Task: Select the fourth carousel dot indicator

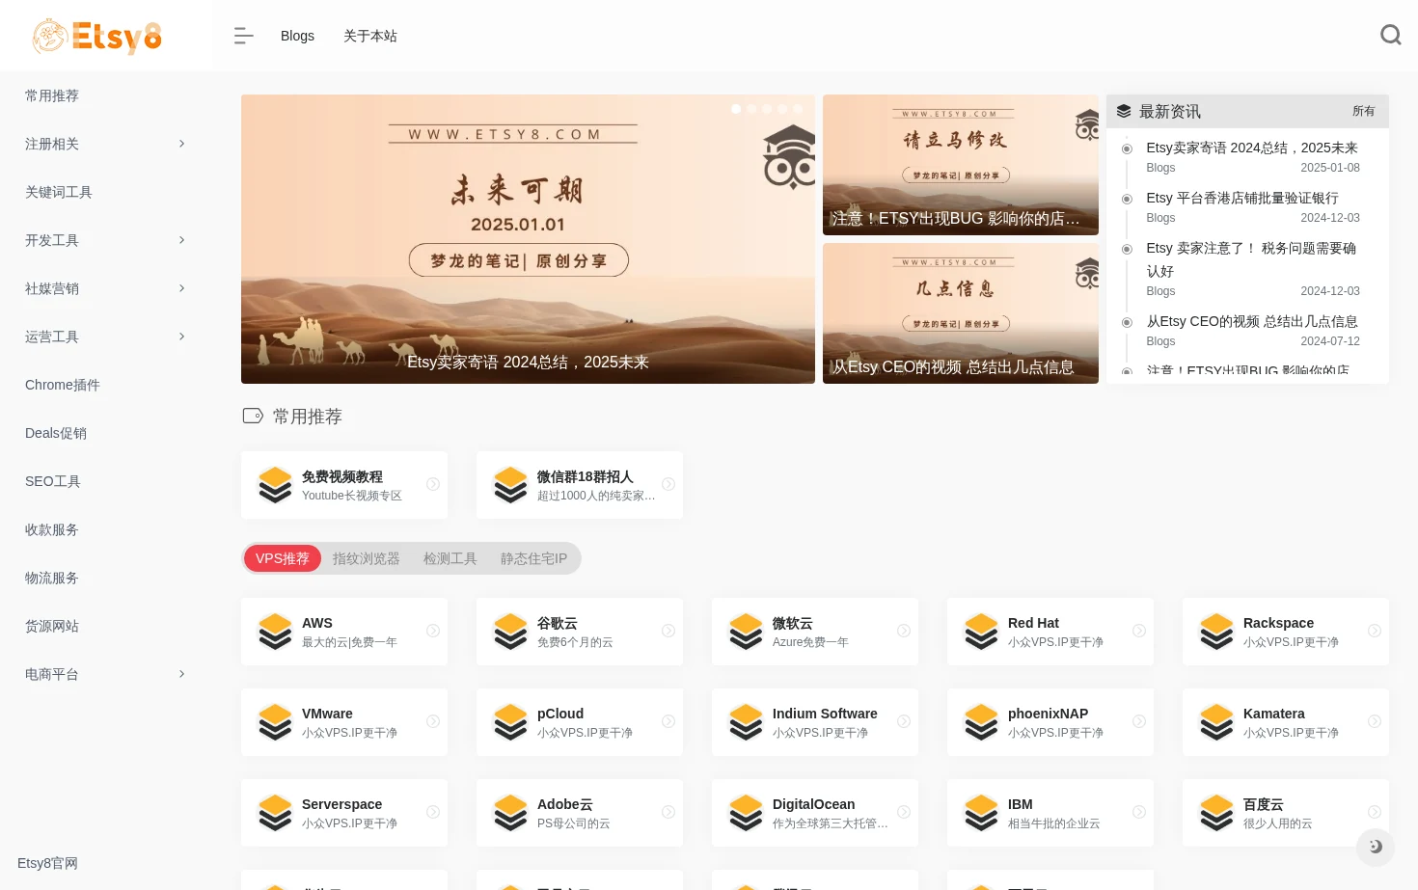Action: coord(782,109)
